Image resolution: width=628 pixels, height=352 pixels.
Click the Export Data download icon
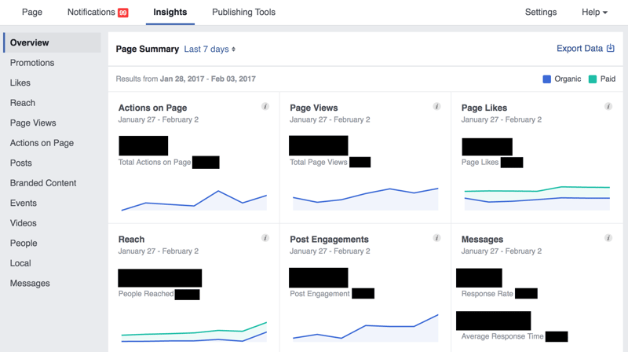pos(610,49)
